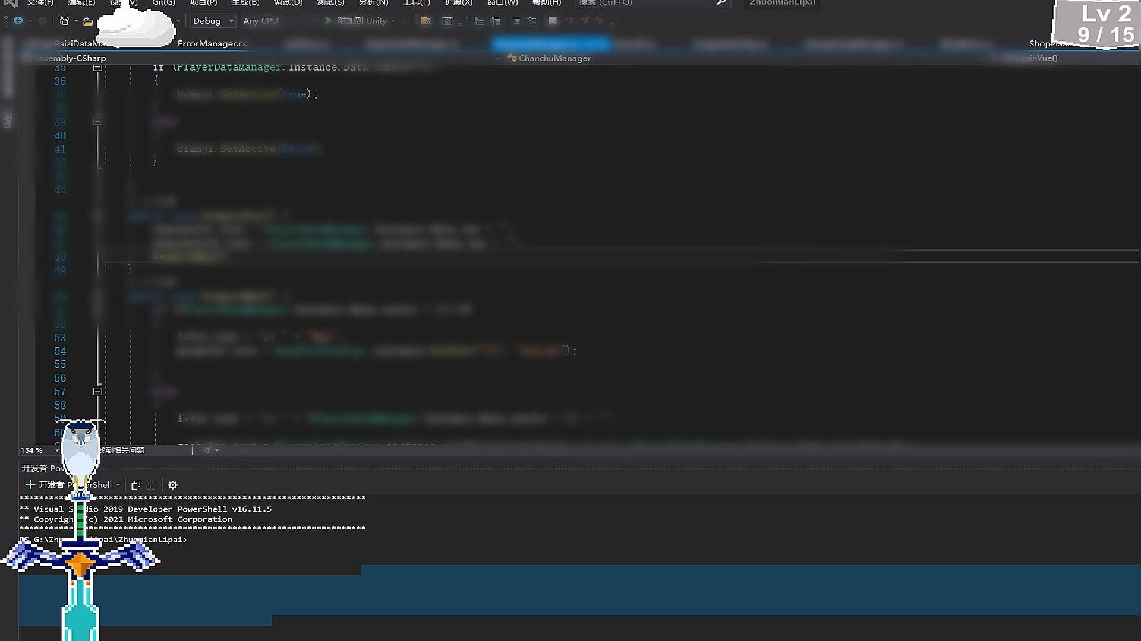
Task: Click the find in files folder icon
Action: [425, 21]
